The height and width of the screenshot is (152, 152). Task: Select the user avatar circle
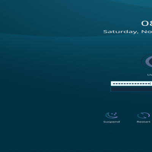pyautogui.click(x=147, y=62)
